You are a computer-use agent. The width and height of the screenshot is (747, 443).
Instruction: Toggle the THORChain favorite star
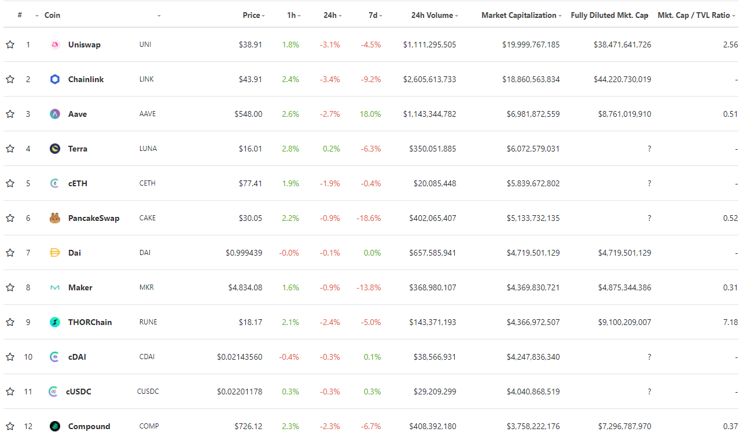10,322
